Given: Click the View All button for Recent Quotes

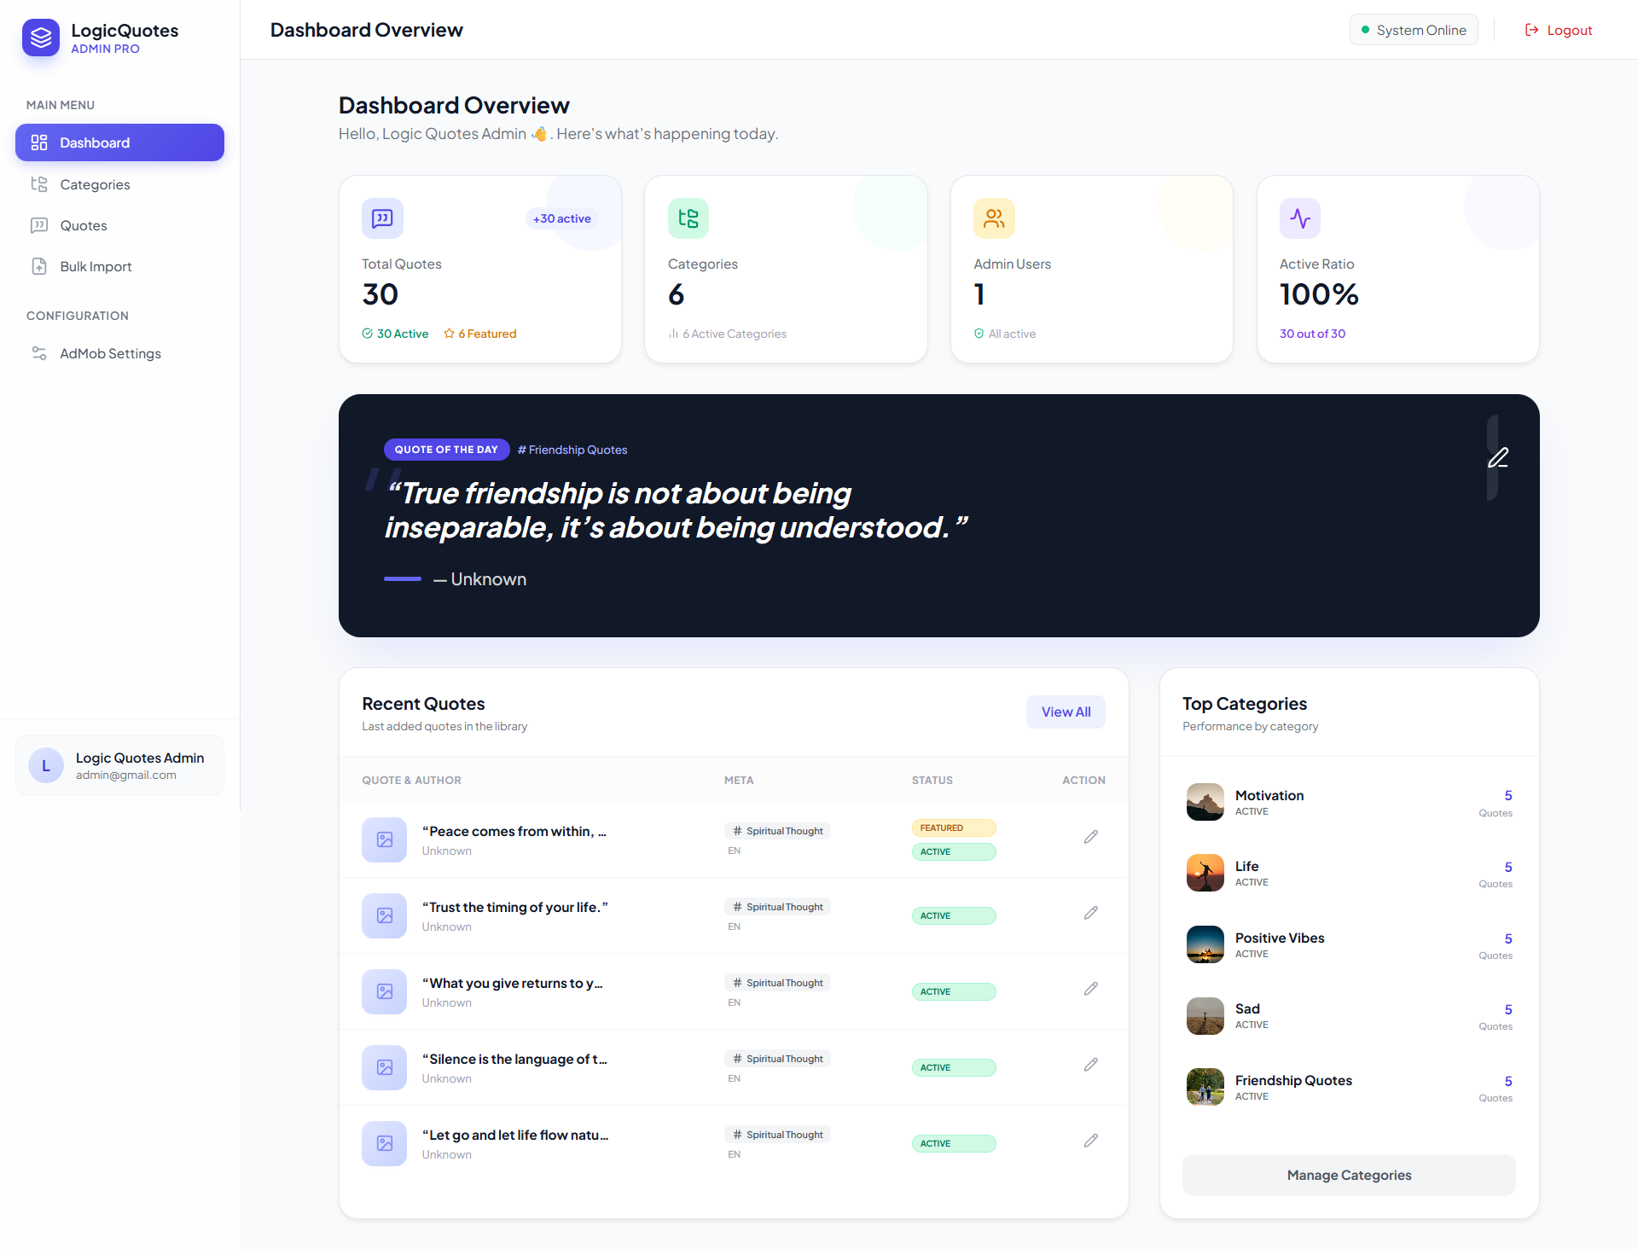Looking at the screenshot, I should tap(1066, 712).
